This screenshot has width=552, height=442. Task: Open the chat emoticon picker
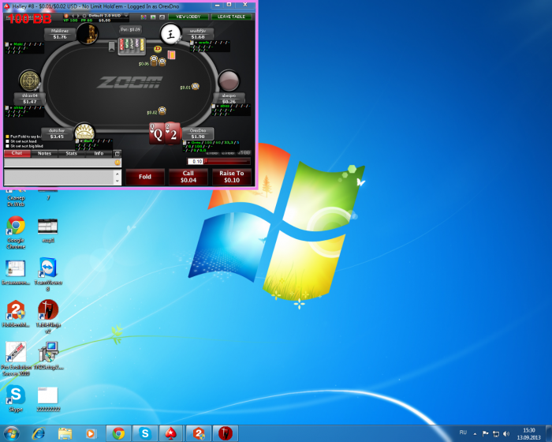click(x=117, y=163)
